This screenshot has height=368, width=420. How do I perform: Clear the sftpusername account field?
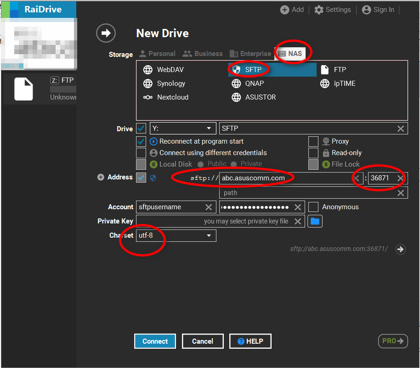click(x=209, y=207)
